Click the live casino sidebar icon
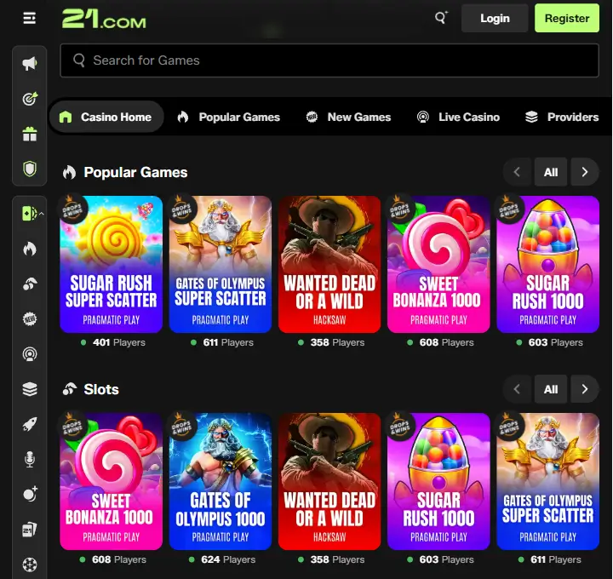 tap(30, 354)
